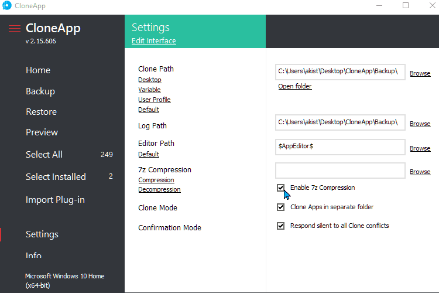Click the CloneApp sidebar title
The image size is (439, 293).
click(53, 28)
